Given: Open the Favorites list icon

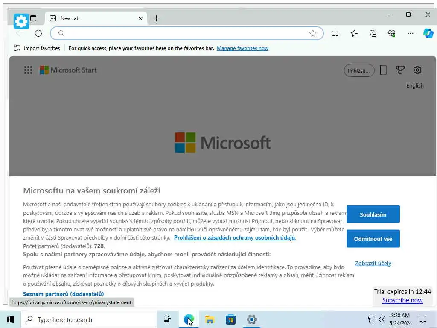Looking at the screenshot, I should [x=354, y=33].
